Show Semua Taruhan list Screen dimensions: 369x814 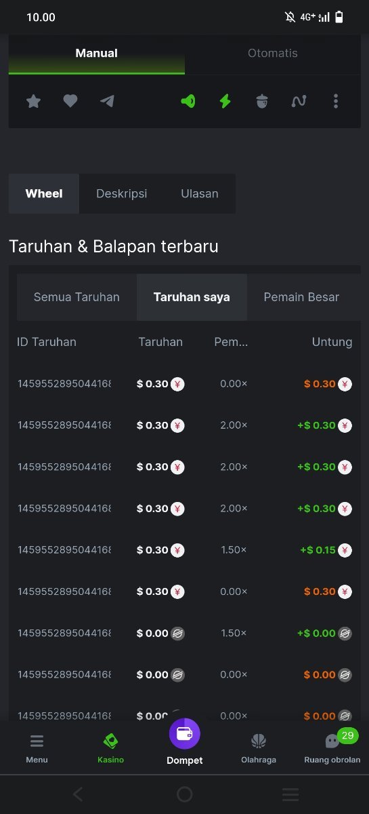coord(77,297)
